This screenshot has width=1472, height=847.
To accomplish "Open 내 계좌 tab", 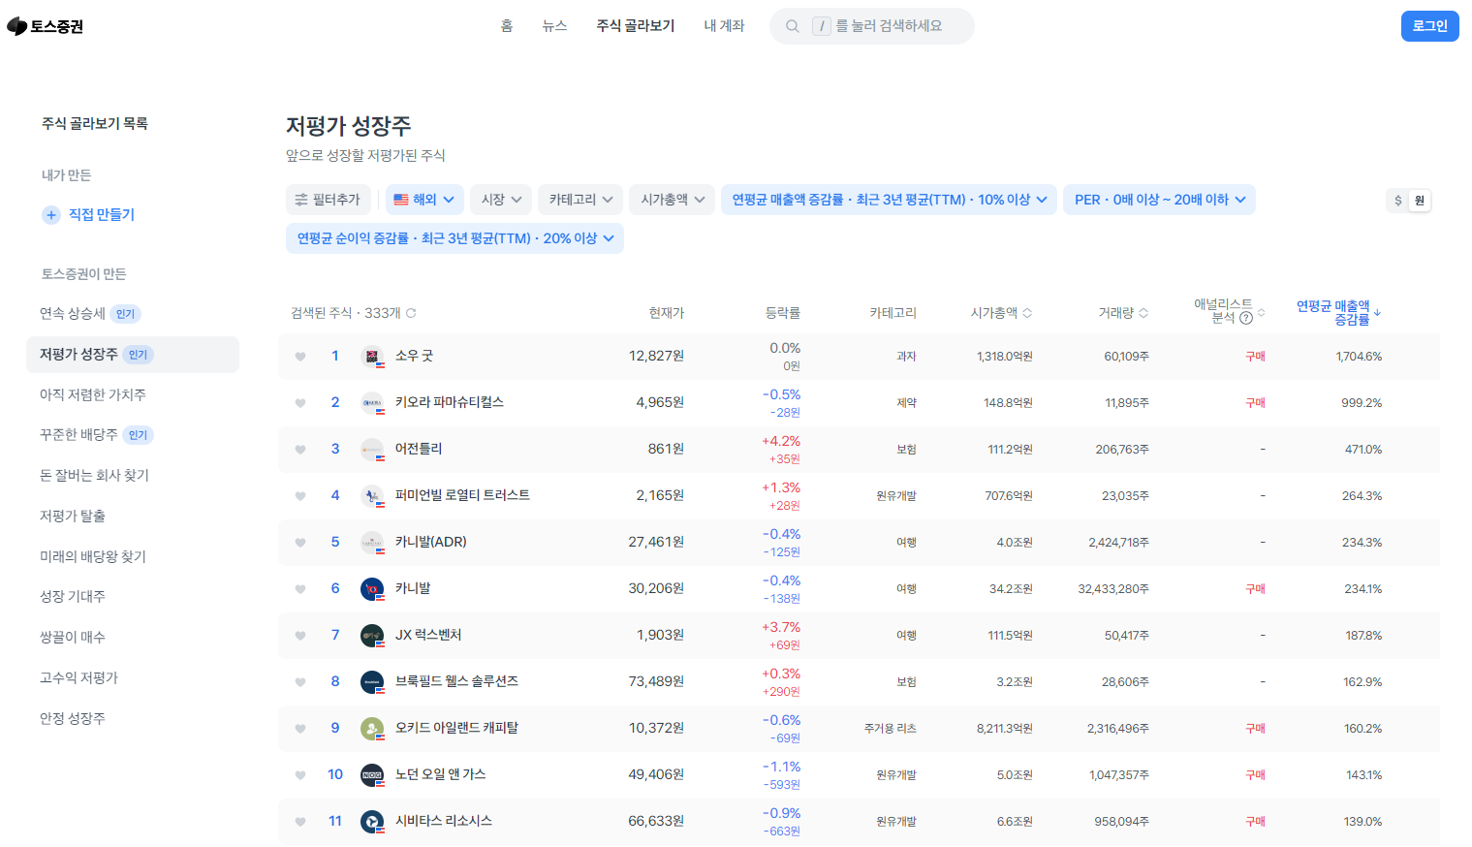I will click(724, 26).
